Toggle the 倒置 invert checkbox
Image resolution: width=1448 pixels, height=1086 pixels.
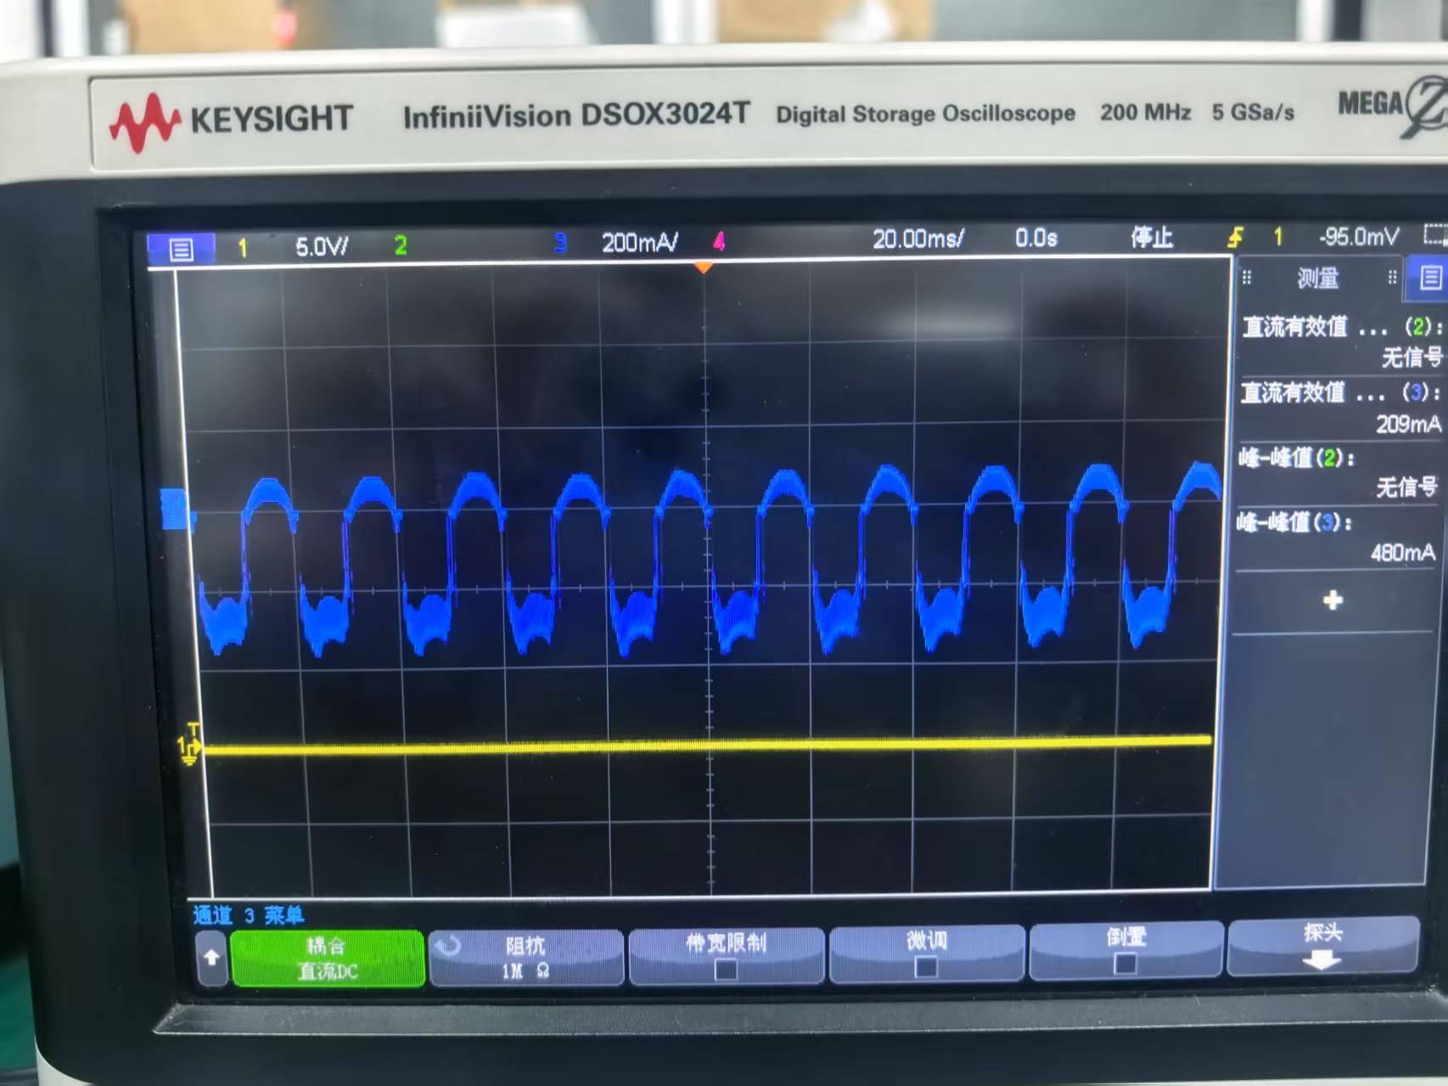pyautogui.click(x=1125, y=964)
